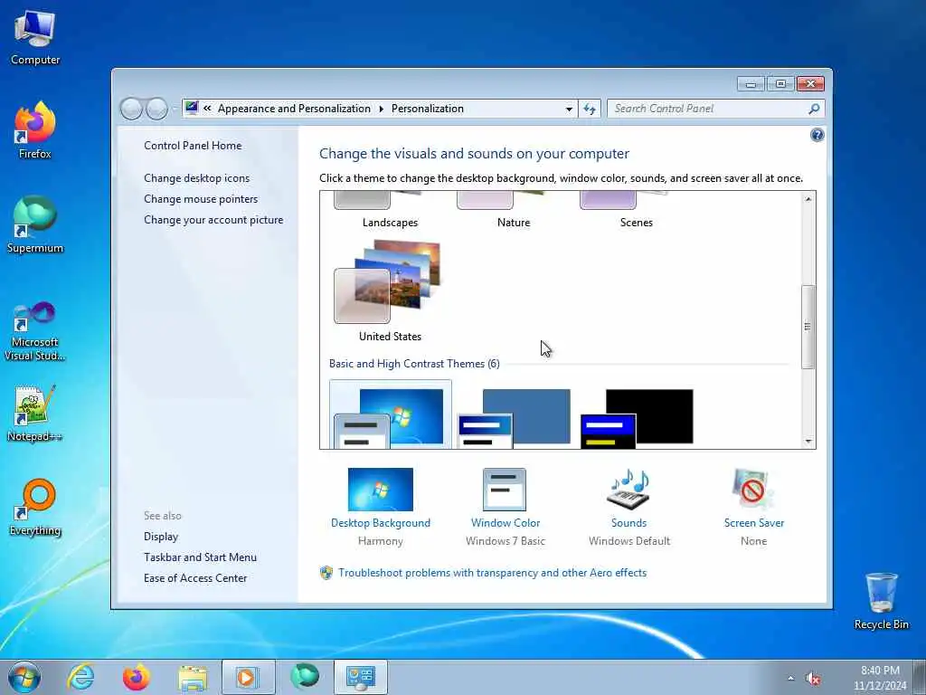Click the theme list scrollbar thumb

pos(808,327)
